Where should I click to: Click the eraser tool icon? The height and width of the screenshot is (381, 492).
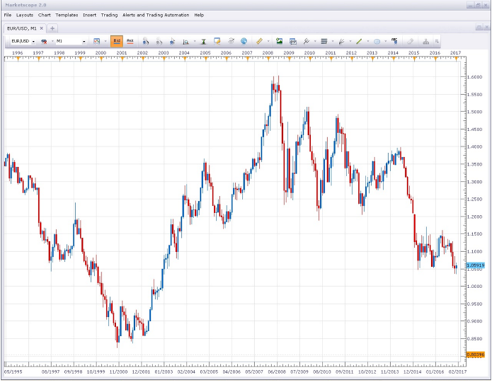pos(410,41)
